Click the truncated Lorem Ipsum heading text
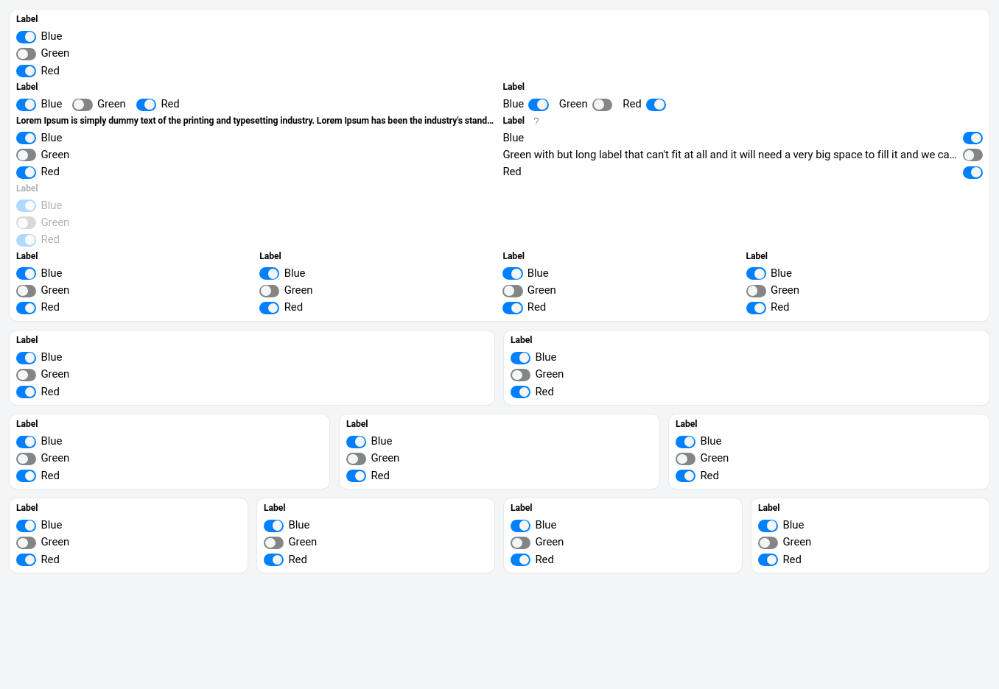Image resolution: width=999 pixels, height=689 pixels. click(254, 121)
